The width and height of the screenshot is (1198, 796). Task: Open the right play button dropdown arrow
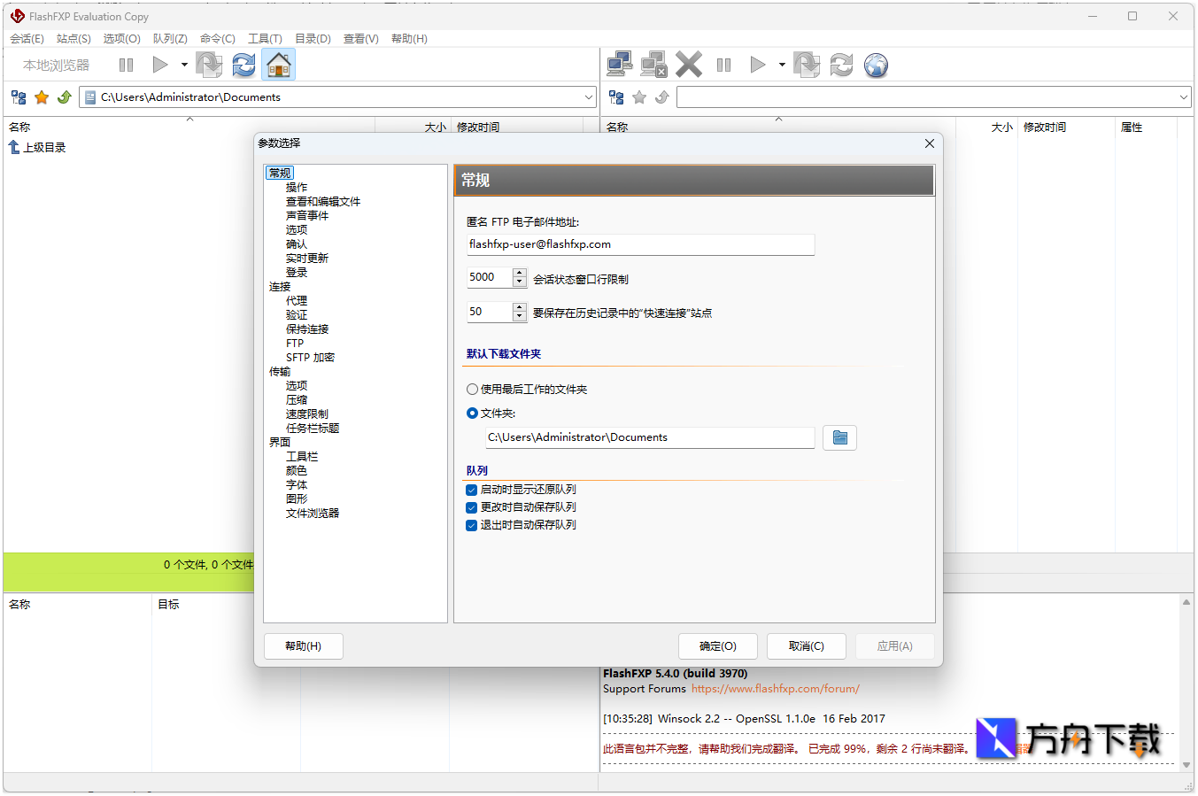(782, 65)
